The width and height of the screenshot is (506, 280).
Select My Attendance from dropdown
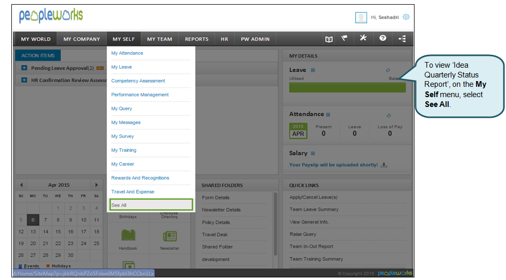[127, 53]
